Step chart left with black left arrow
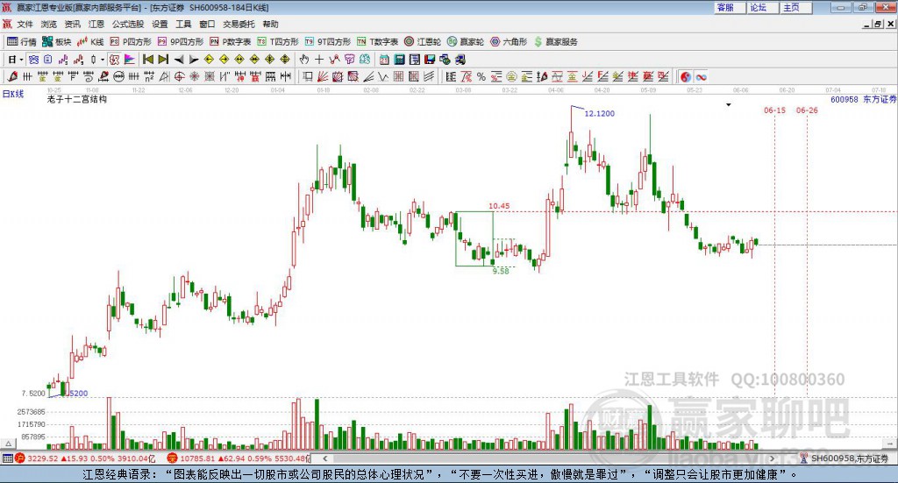The image size is (898, 483). tap(179, 60)
